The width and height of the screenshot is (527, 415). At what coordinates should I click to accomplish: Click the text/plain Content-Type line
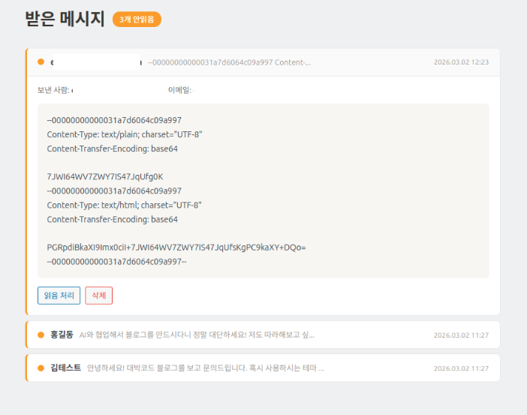point(125,134)
